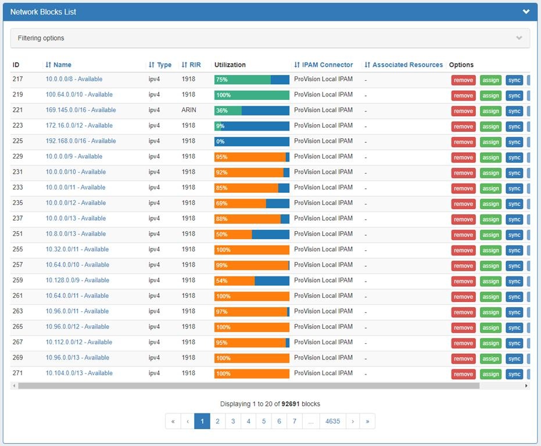Viewport: 541px width, 446px height.
Task: Go to the last page of blocks
Action: pos(367,422)
